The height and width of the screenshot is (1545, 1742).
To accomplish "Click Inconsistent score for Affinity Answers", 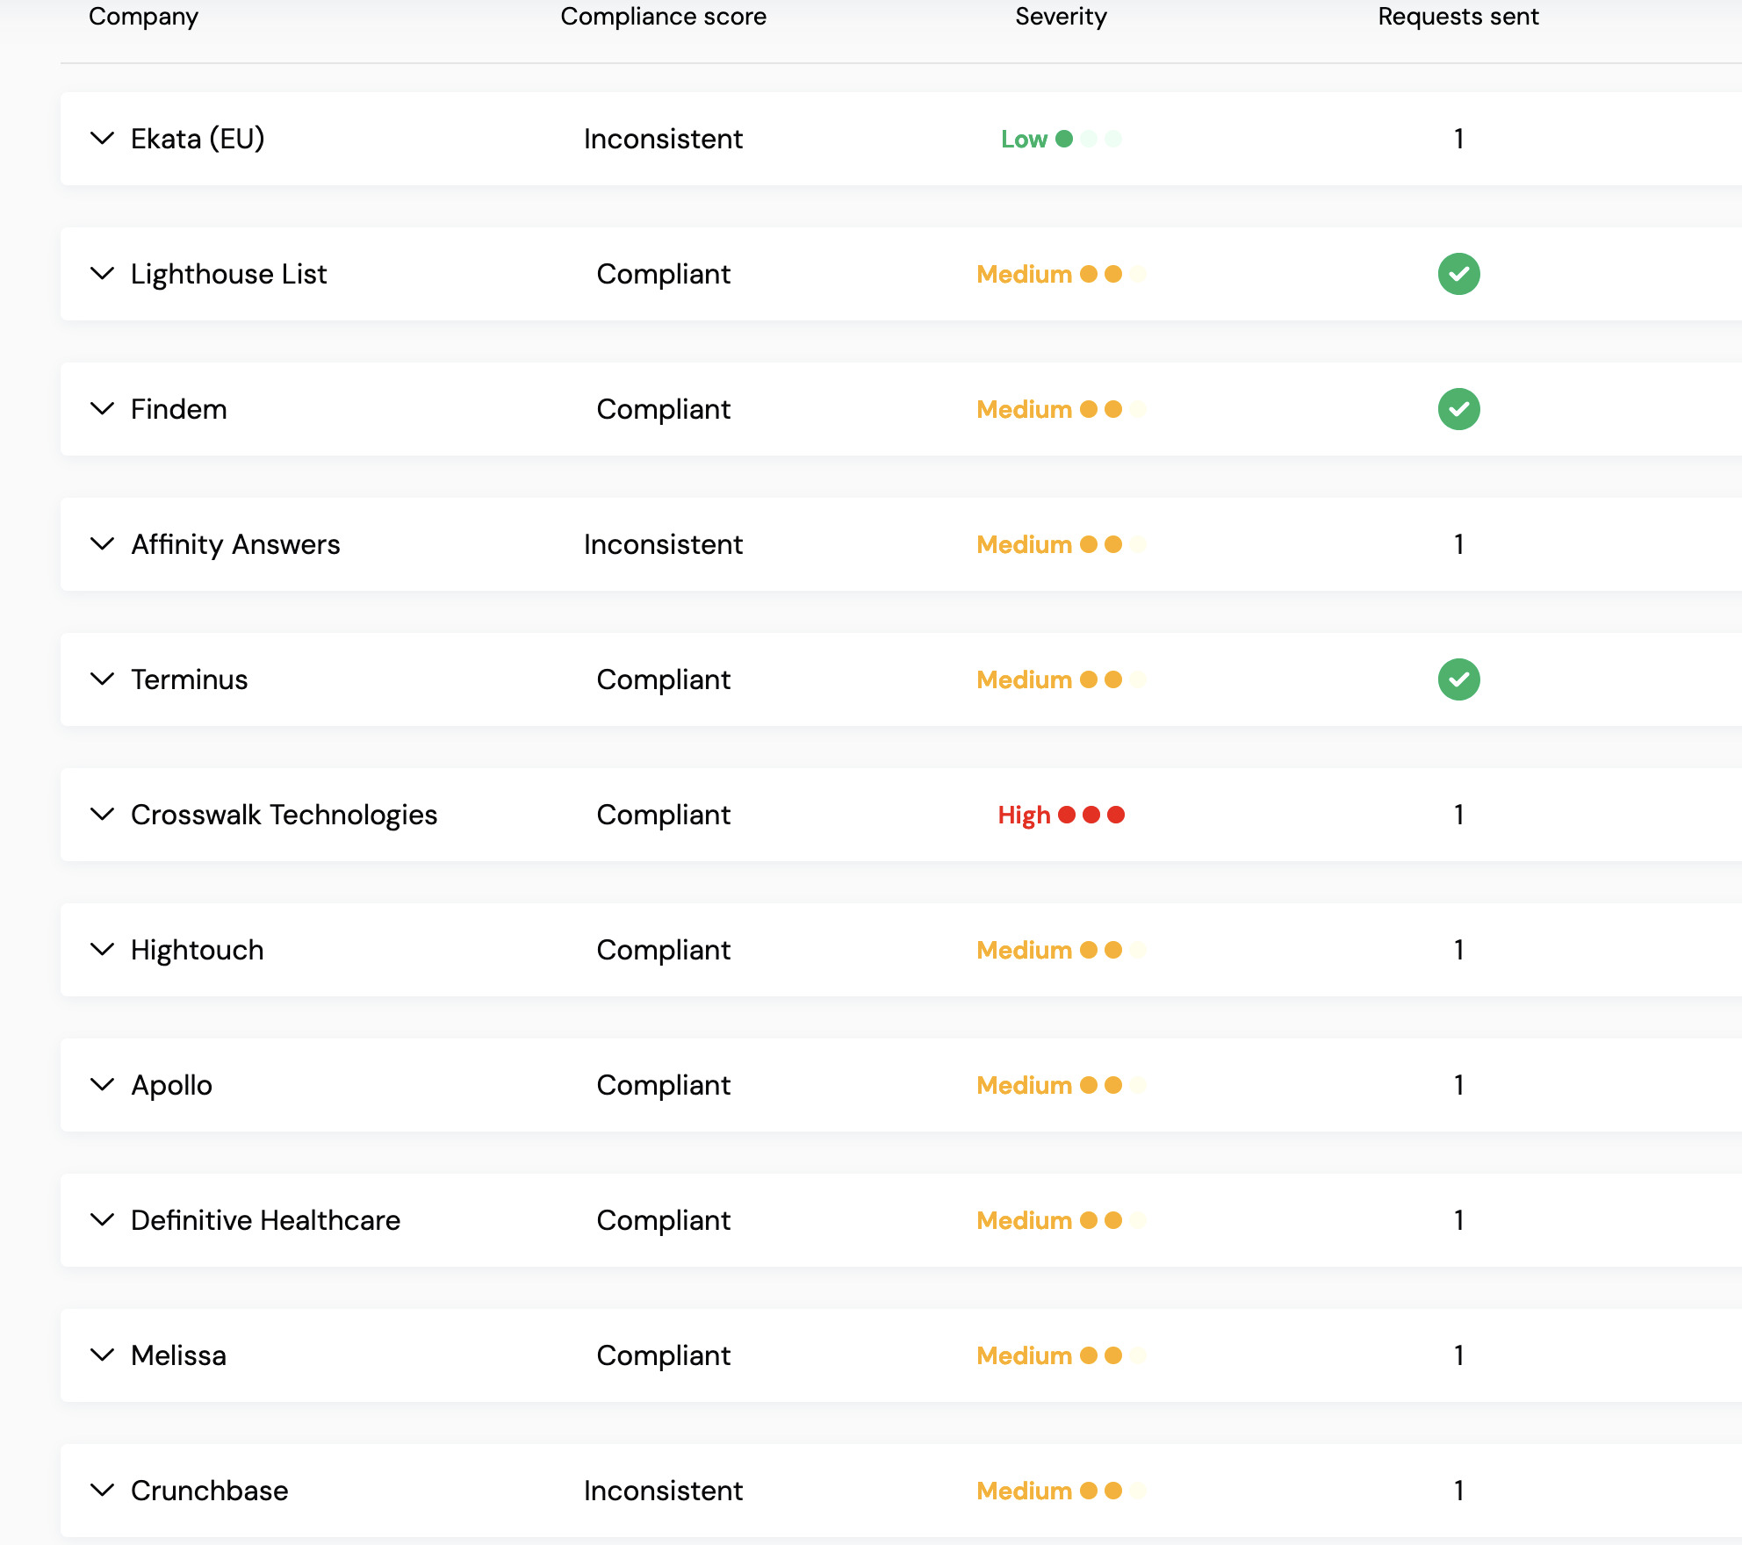I will [x=663, y=544].
